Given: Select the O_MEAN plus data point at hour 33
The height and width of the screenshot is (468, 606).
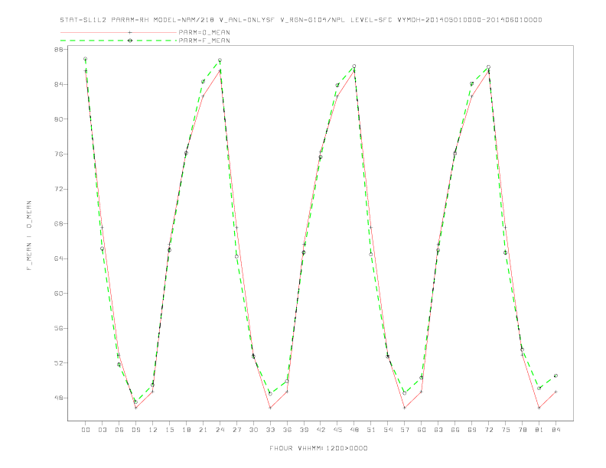Looking at the screenshot, I should point(270,408).
